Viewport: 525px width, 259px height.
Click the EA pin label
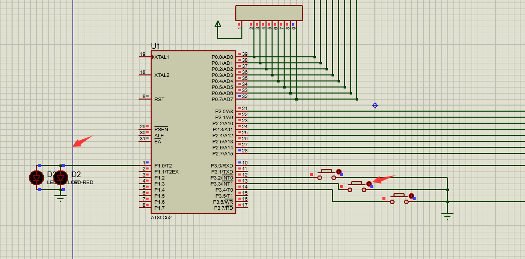tap(158, 141)
